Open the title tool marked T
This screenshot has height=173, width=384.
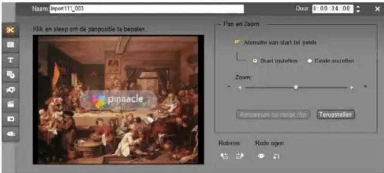coord(10,60)
